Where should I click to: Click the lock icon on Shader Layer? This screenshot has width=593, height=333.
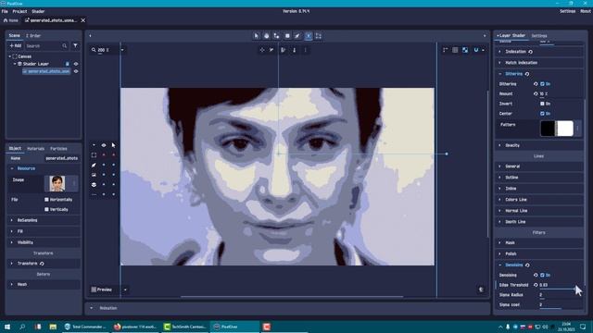click(68, 64)
